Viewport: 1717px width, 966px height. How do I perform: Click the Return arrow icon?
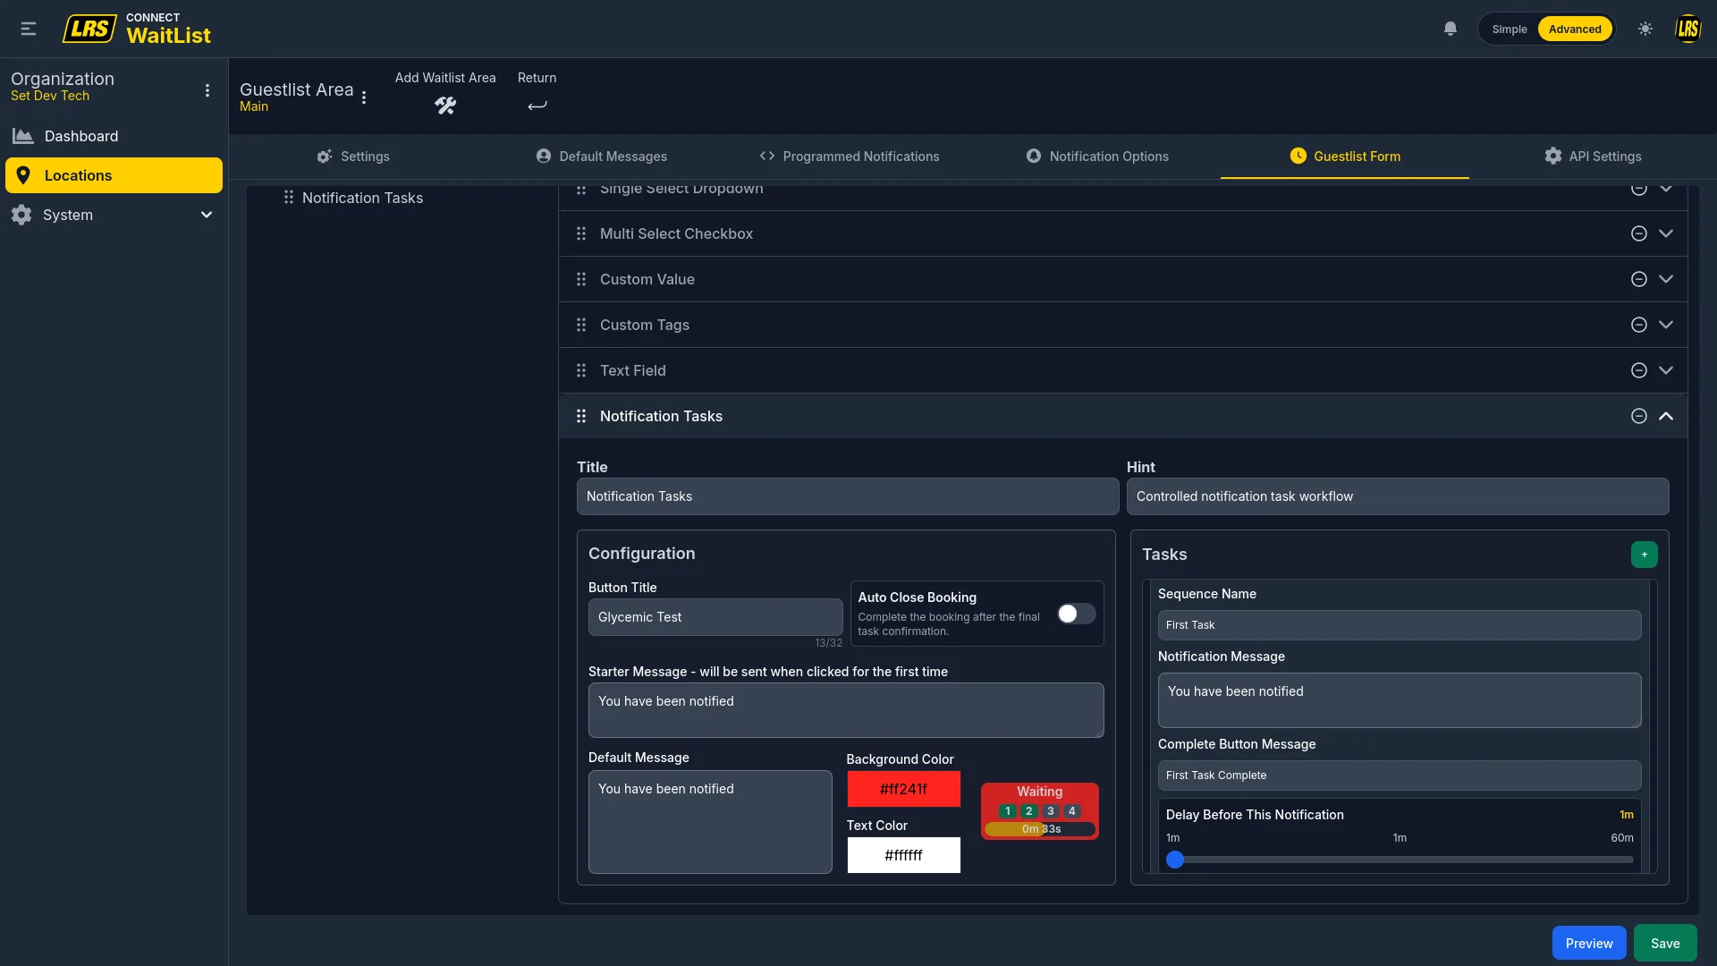pos(537,106)
